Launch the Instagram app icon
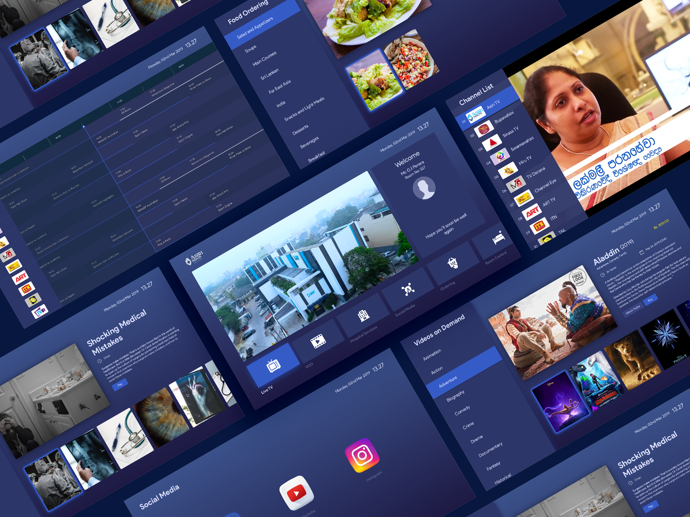This screenshot has width=690, height=517. (x=362, y=455)
